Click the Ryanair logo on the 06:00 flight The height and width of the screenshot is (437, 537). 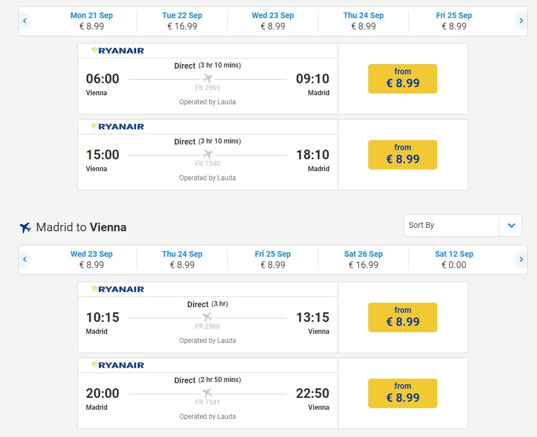coord(118,50)
